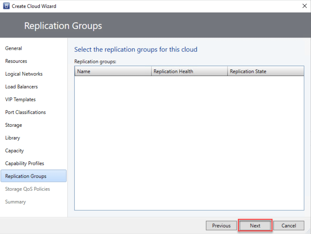Screen dimensions: 311x234
Task: Jump to the Library wizard page
Action: coord(13,138)
